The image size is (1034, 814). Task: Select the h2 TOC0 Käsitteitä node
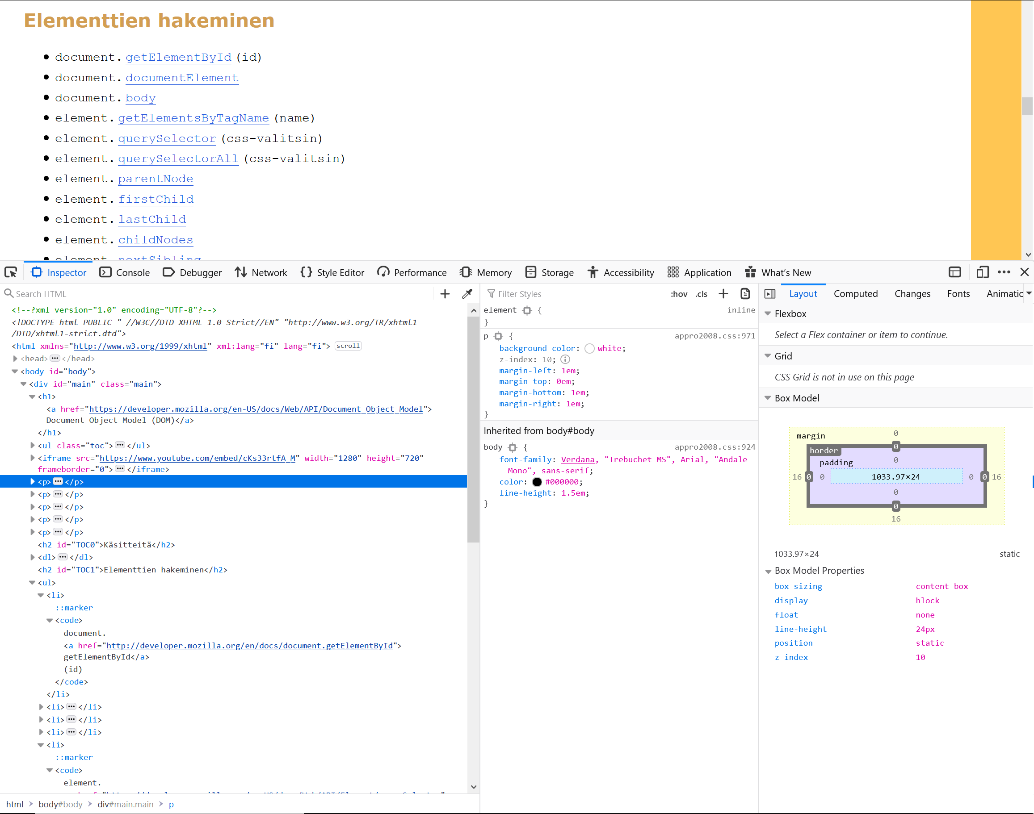106,545
